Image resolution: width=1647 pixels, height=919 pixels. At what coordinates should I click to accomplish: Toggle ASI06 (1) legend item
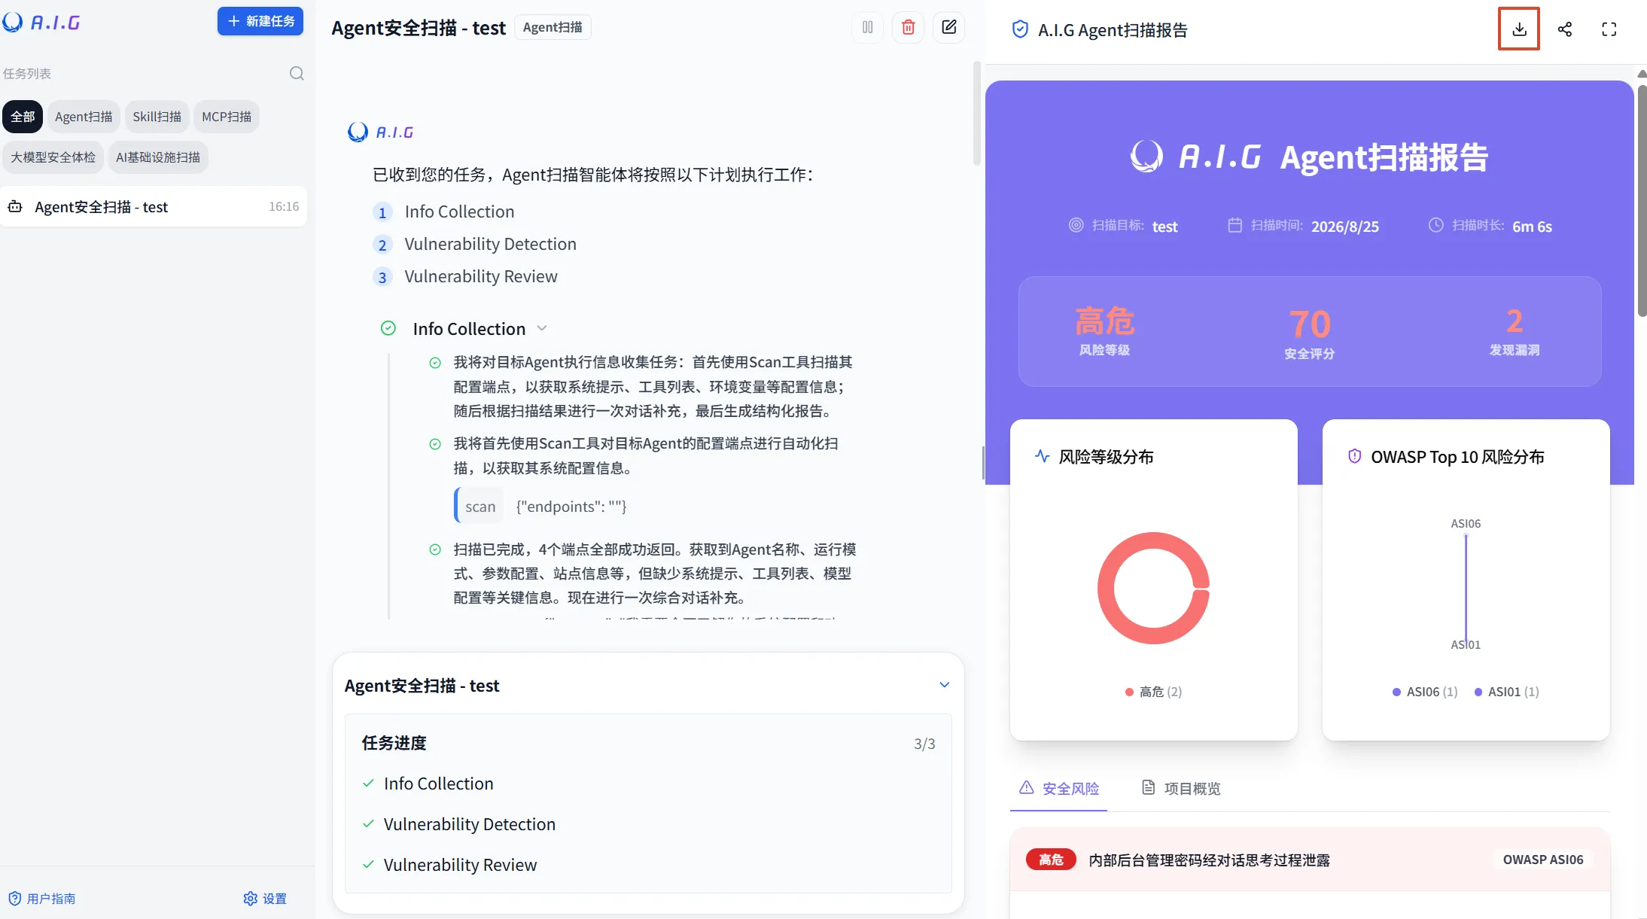[x=1425, y=692]
